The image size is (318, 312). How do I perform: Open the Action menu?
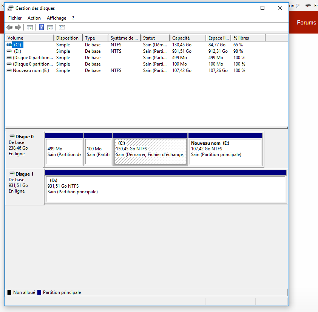[x=34, y=18]
